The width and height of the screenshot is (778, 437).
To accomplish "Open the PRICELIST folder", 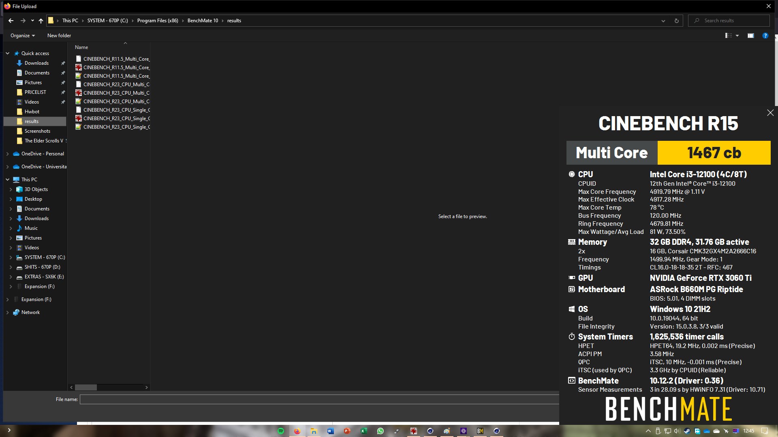I will [35, 92].
